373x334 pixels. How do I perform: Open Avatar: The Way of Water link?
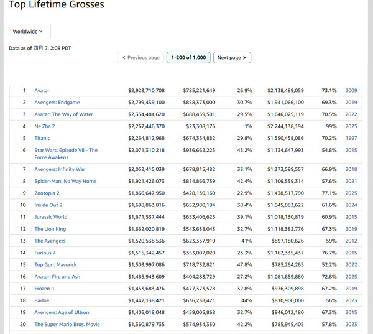(63, 114)
